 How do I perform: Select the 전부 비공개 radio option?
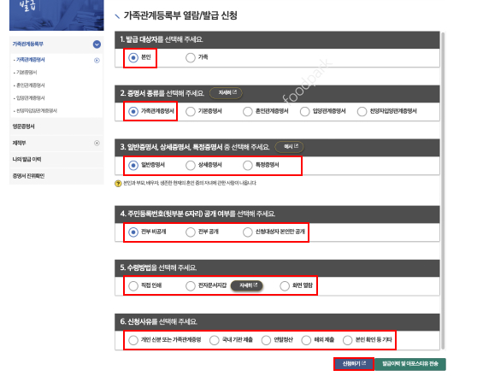[x=133, y=232]
